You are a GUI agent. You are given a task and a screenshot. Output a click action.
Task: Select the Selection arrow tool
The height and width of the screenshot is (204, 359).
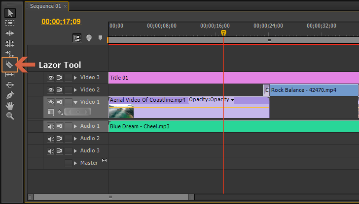[10, 13]
